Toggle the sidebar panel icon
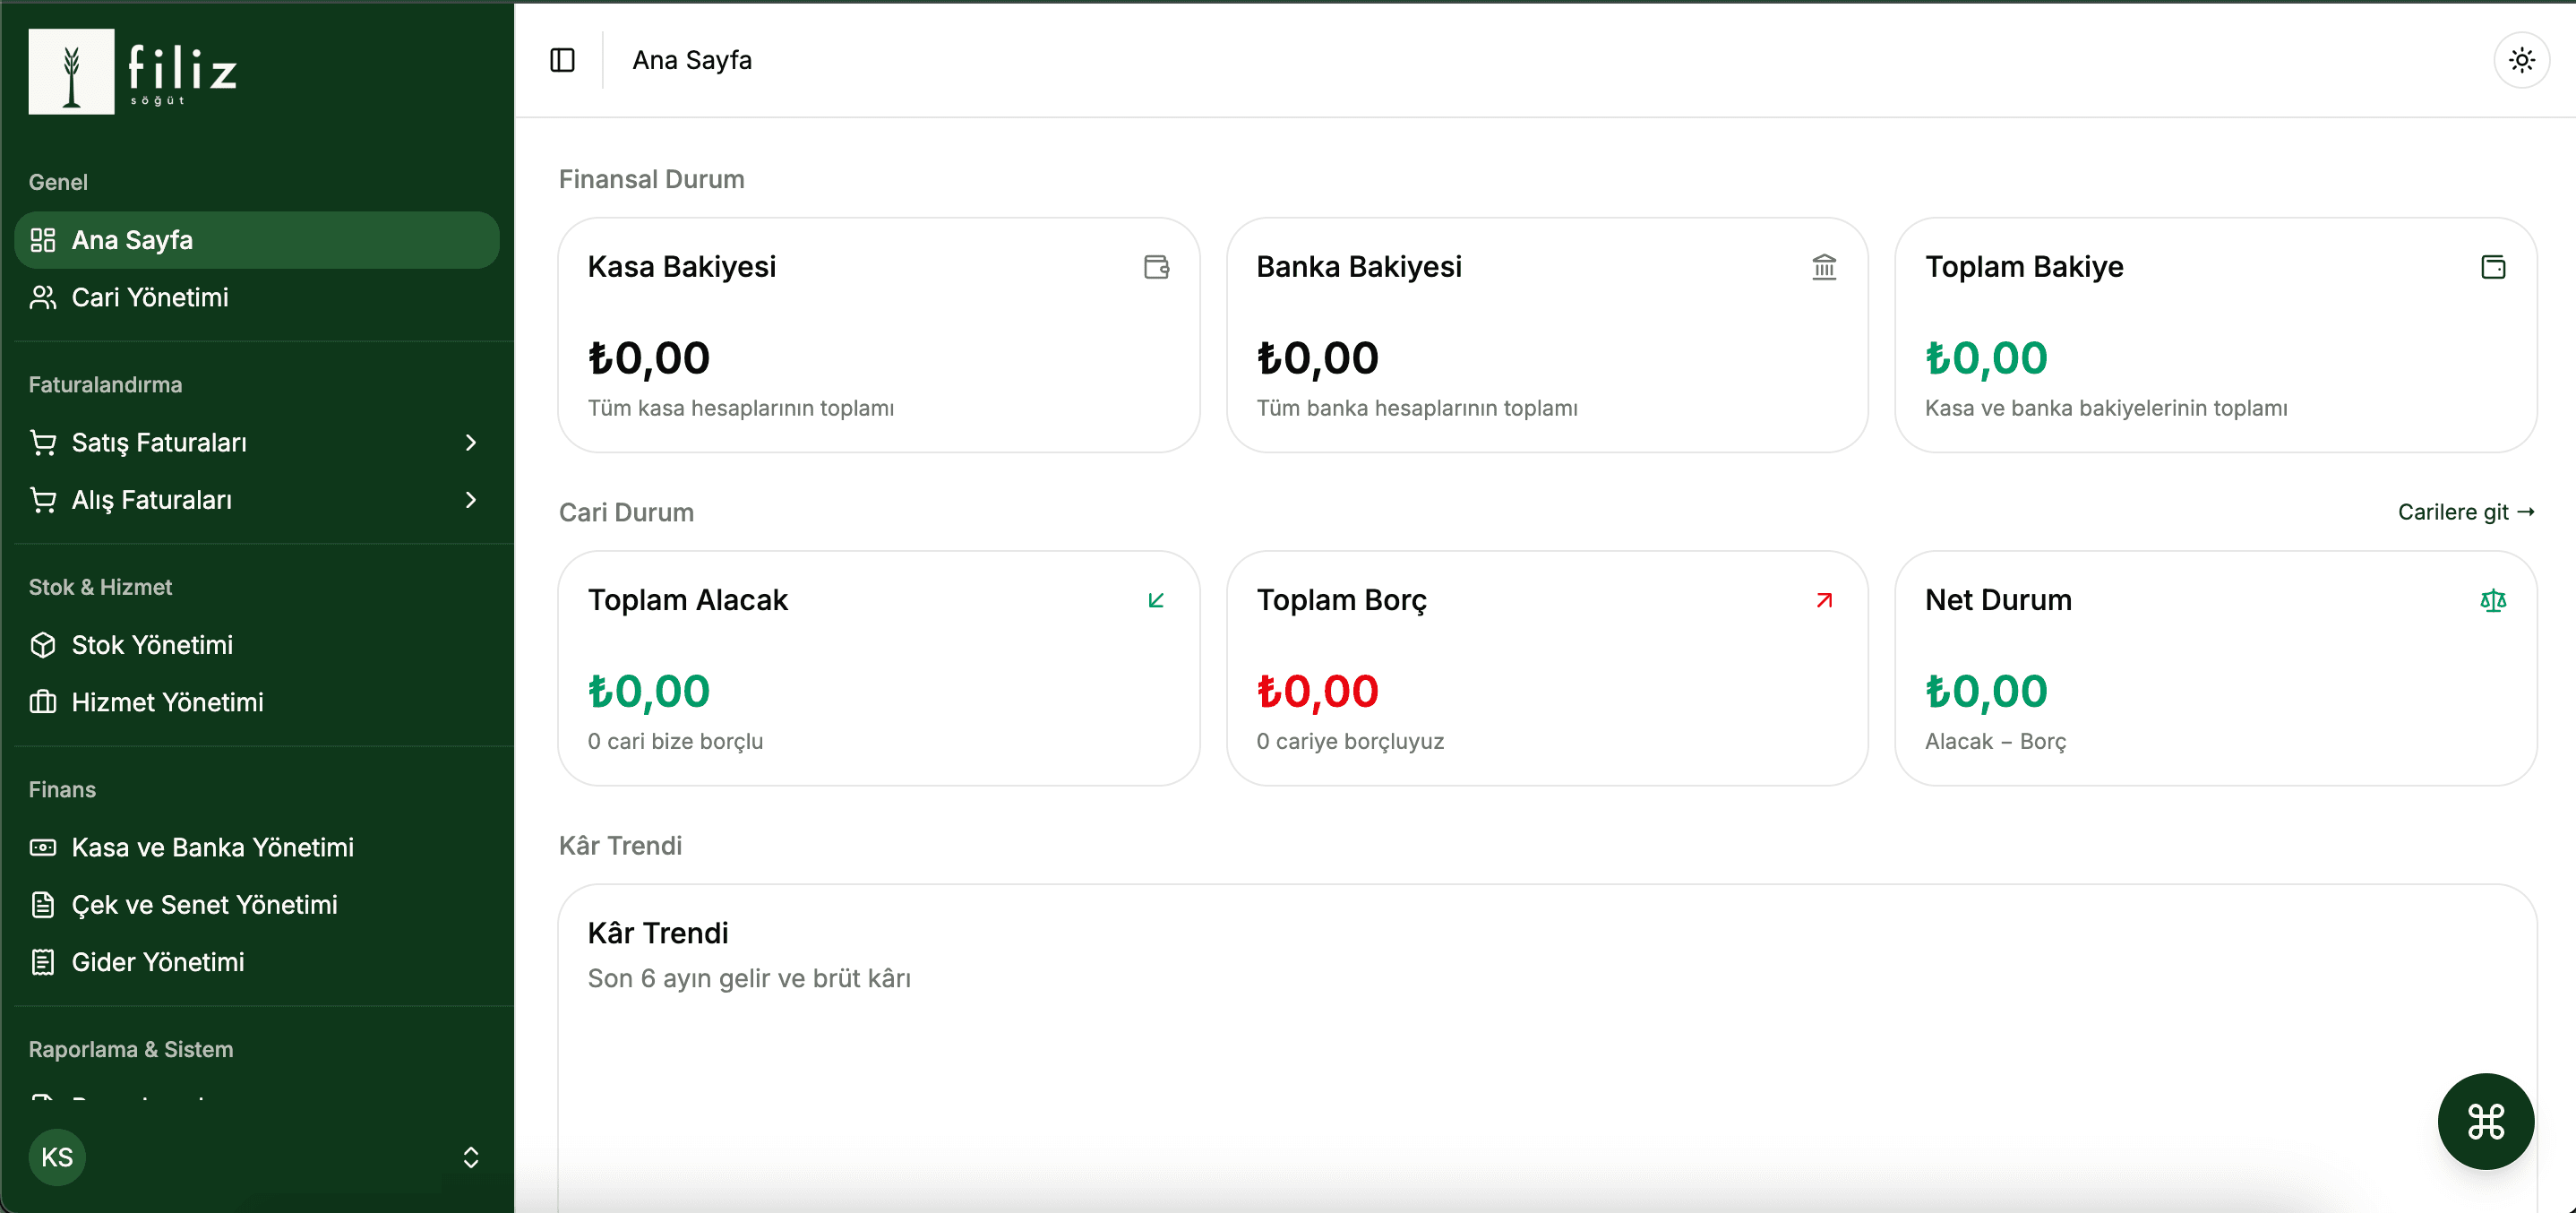Screen dimensions: 2576x1213 pyautogui.click(x=563, y=60)
